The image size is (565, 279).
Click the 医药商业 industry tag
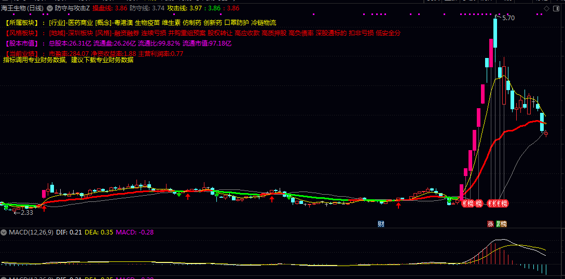(81, 23)
